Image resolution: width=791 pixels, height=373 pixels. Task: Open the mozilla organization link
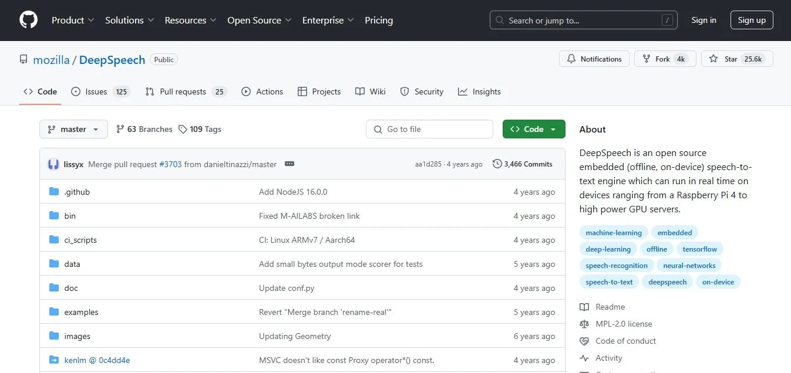[51, 60]
